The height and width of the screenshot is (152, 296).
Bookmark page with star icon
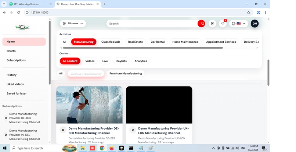[248, 13]
